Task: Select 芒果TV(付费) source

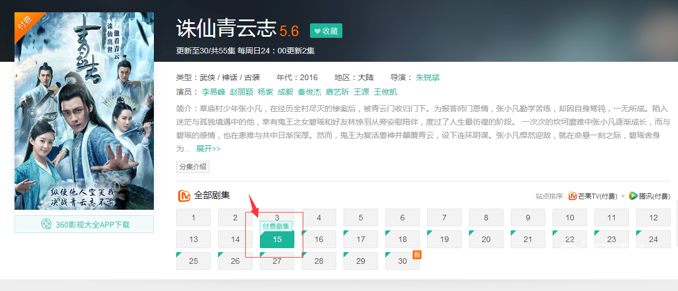Action: pyautogui.click(x=593, y=196)
